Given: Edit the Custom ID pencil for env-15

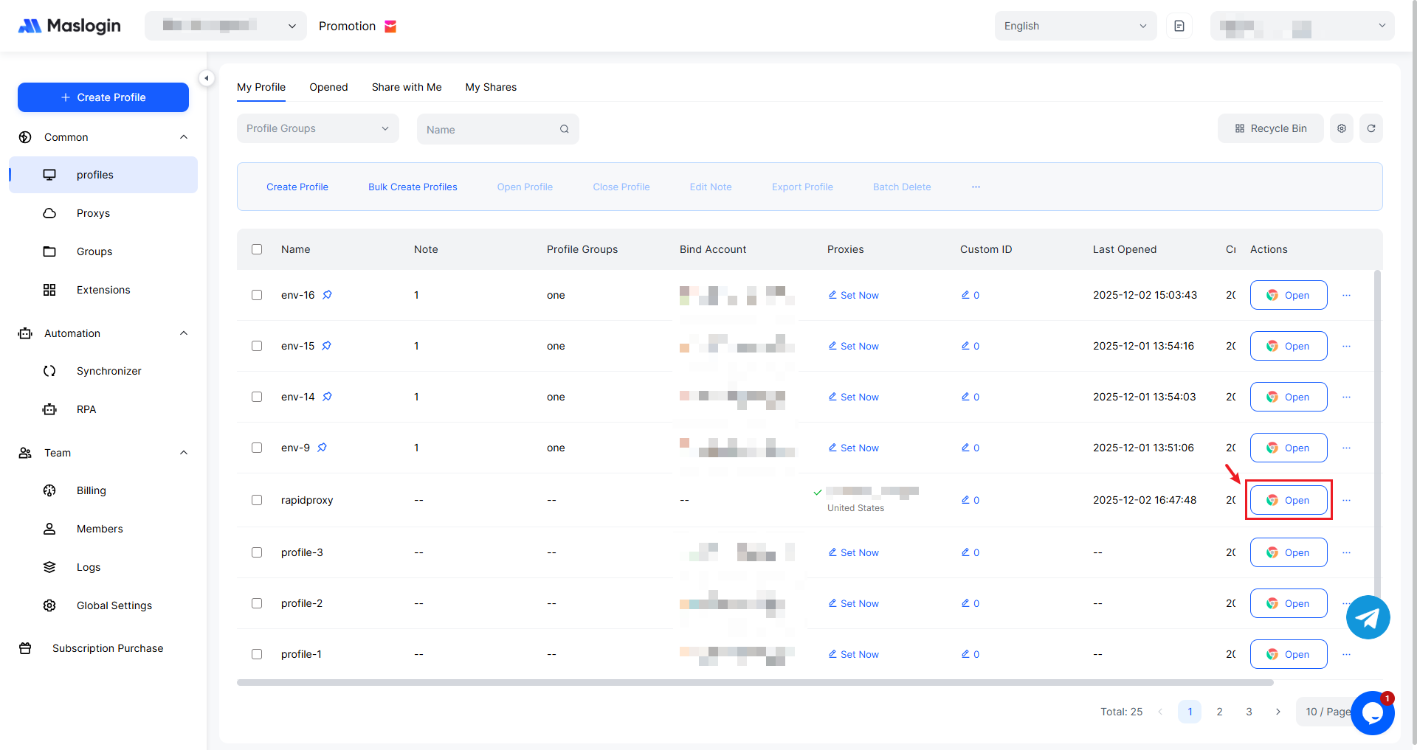Looking at the screenshot, I should tap(965, 346).
